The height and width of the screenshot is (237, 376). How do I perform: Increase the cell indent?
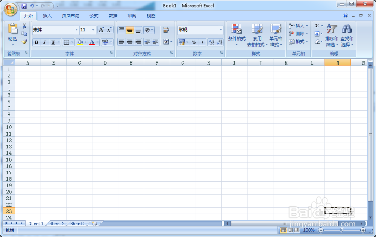click(x=156, y=42)
